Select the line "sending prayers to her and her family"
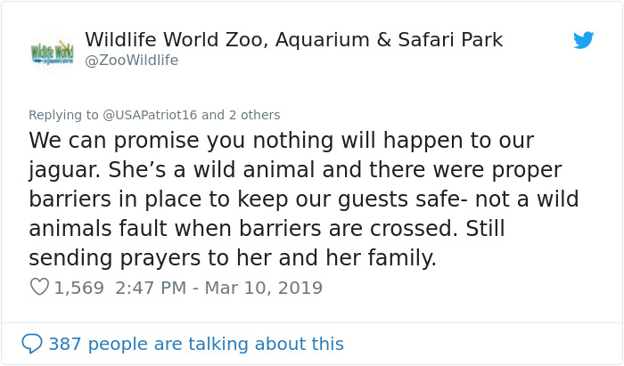This screenshot has width=624, height=366. [233, 258]
